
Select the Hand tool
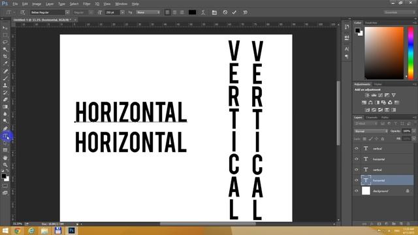click(5, 158)
